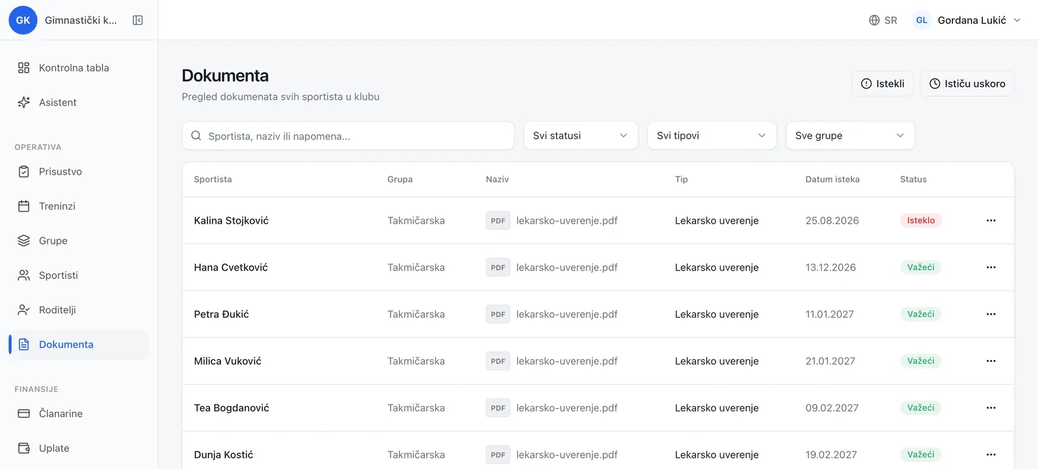This screenshot has height=469, width=1038.
Task: Expand the Svi statusi dropdown
Action: pos(581,136)
